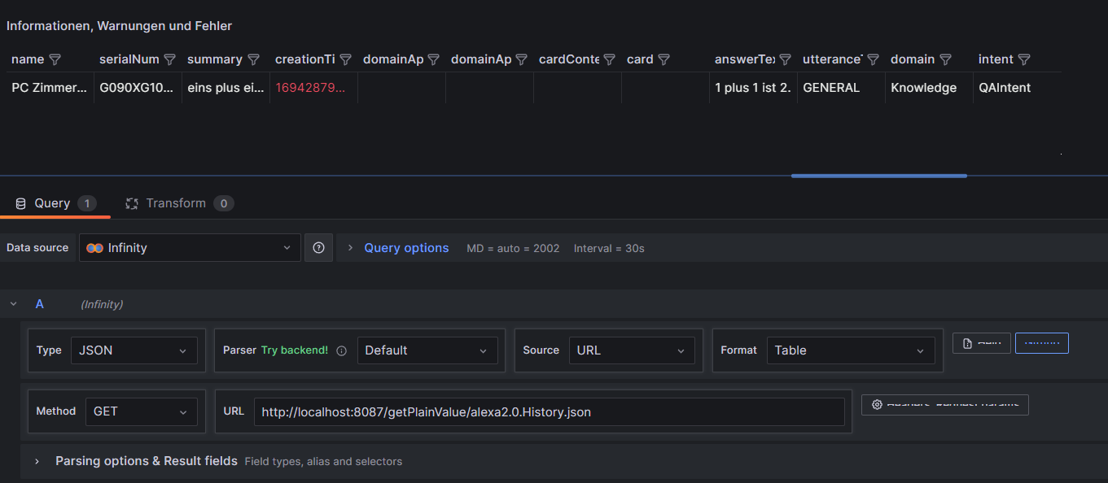Screen dimensions: 1108x483
Task: Open the filter for the summary column
Action: [253, 59]
